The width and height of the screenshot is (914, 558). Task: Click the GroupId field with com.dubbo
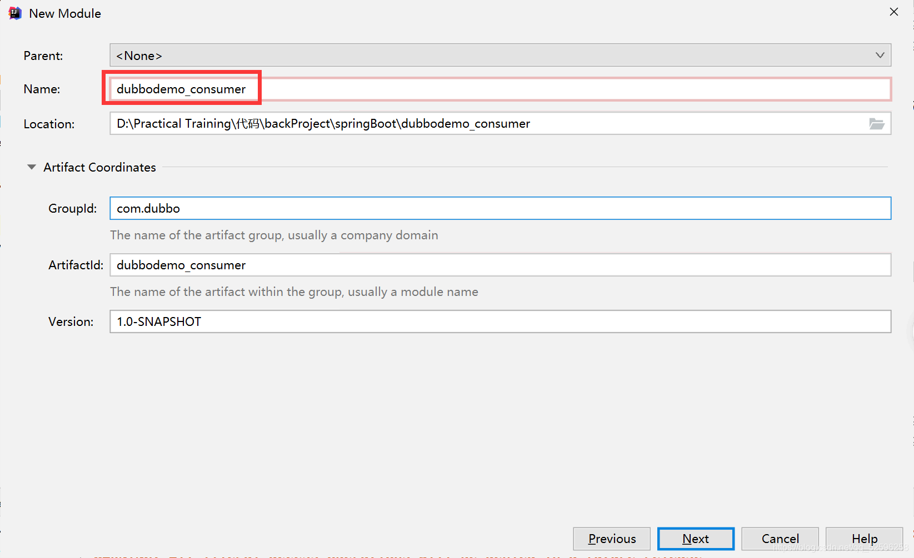(500, 208)
